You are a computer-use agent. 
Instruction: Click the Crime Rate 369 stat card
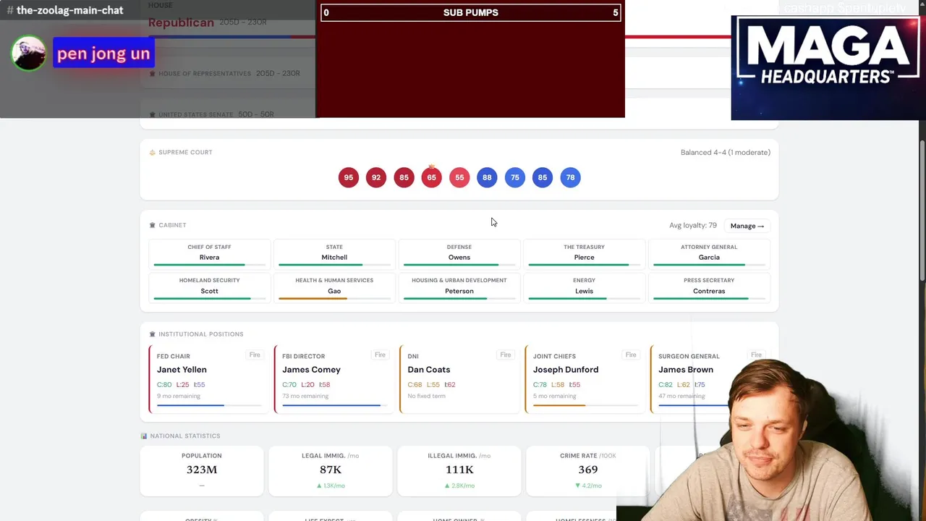click(x=588, y=471)
